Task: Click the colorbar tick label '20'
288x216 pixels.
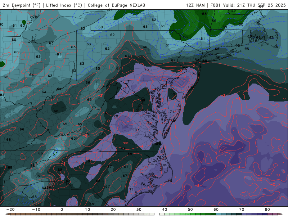Action: click(113, 210)
